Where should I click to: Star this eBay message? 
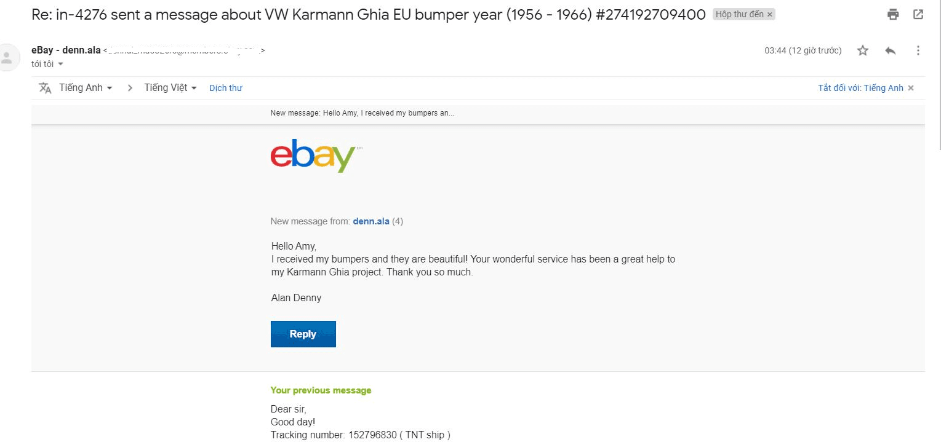click(863, 50)
